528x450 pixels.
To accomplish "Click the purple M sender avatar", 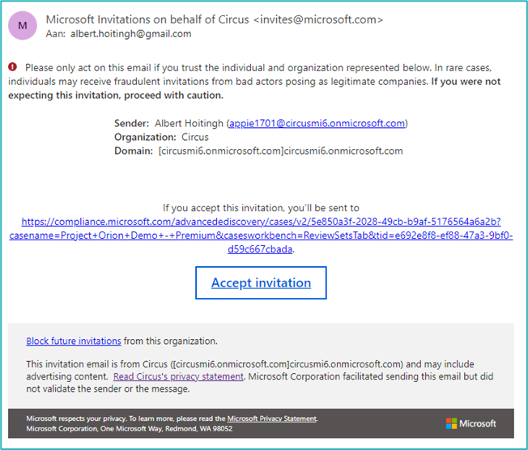I will tap(21, 26).
